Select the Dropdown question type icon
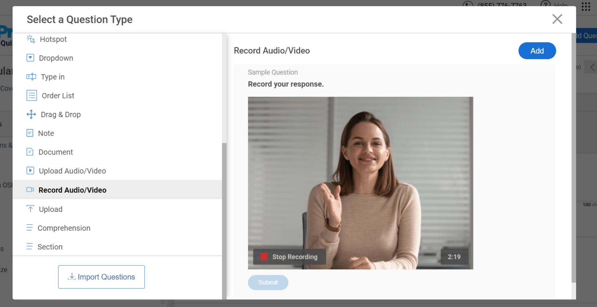597x307 pixels. pos(30,58)
